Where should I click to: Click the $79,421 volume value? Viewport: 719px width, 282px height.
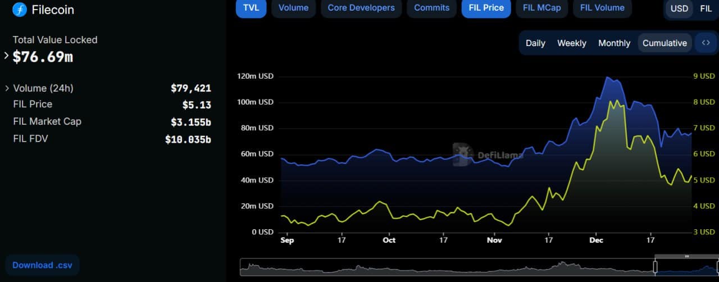[x=191, y=88]
